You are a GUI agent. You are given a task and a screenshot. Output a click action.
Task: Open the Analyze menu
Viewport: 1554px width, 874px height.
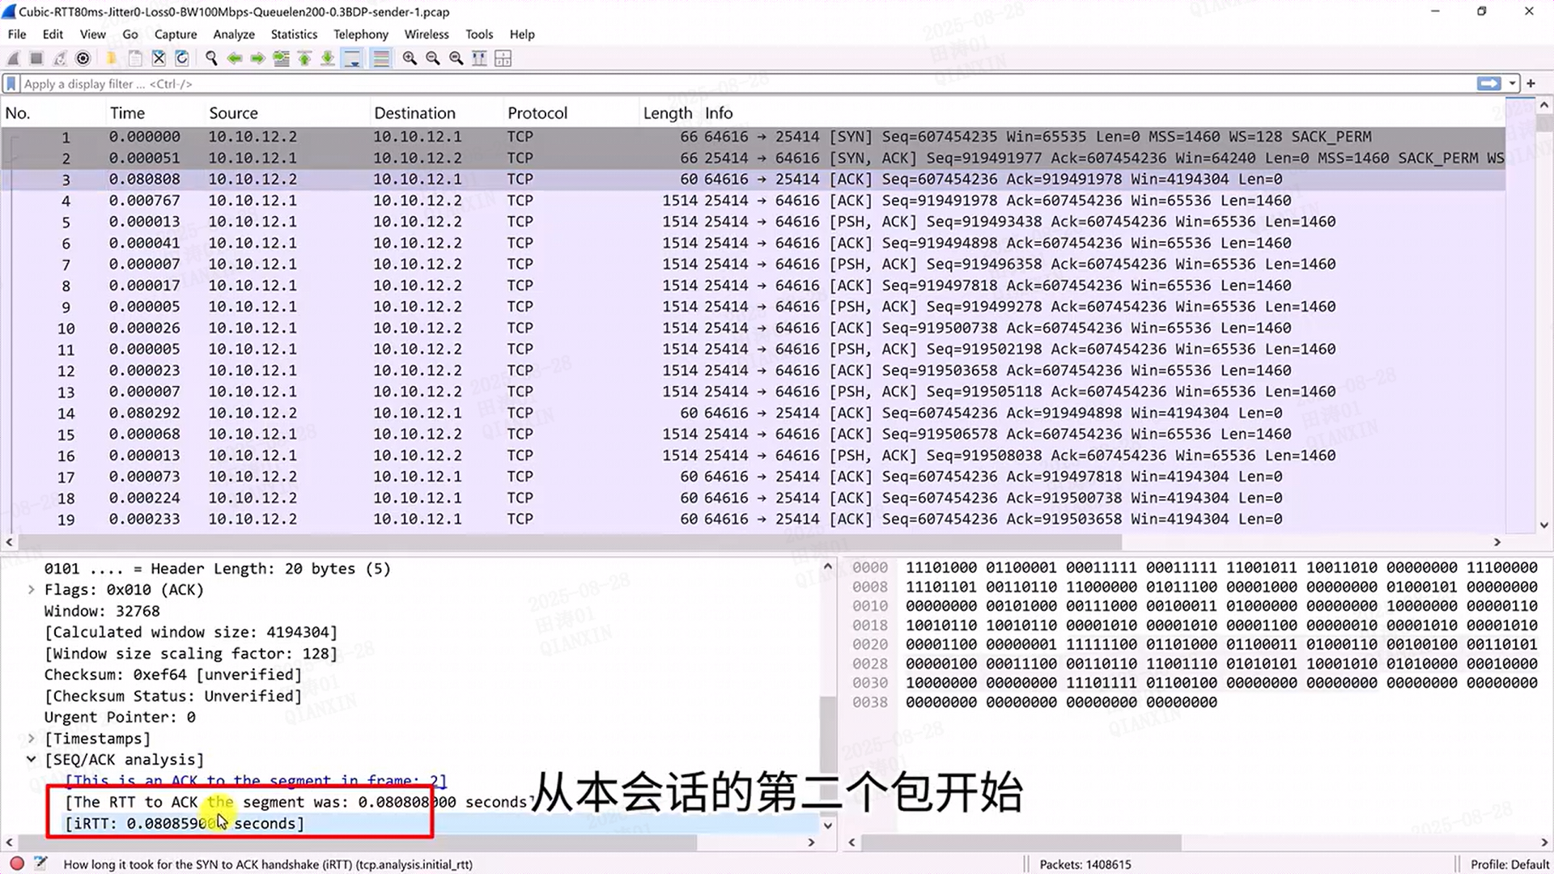(x=233, y=34)
